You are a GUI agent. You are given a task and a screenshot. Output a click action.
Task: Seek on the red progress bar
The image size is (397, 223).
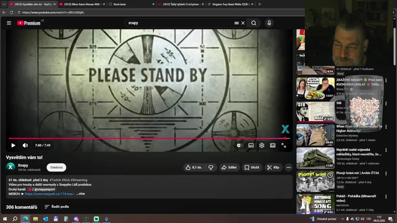[149, 138]
